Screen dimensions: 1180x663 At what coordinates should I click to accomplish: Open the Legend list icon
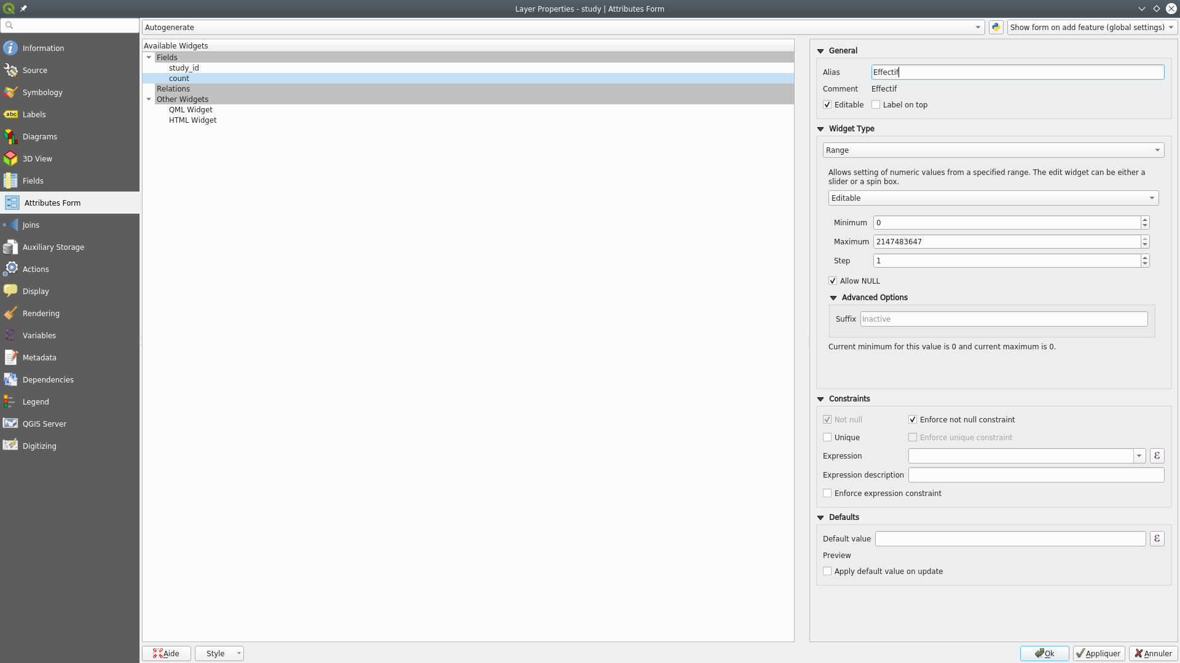point(10,401)
